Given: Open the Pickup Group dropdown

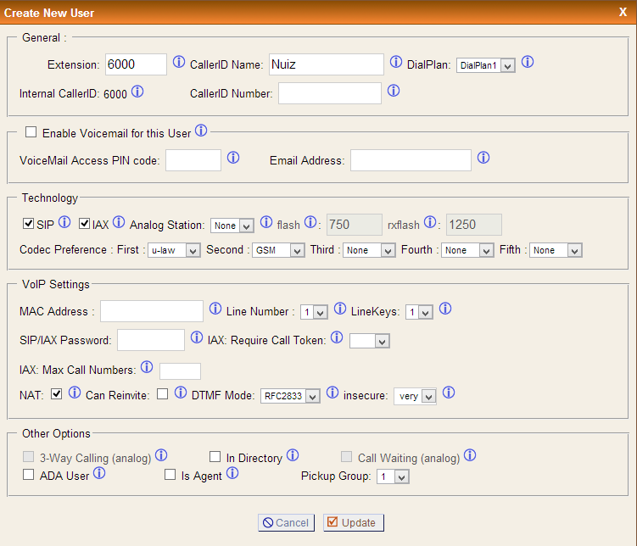Looking at the screenshot, I should [x=393, y=476].
